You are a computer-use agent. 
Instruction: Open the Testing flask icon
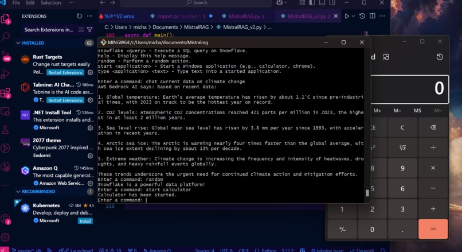click(x=6, y=130)
